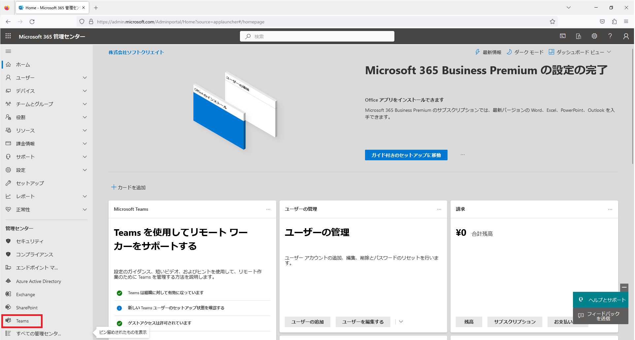Click Teams は組織に対して有効になっています item

click(166, 293)
